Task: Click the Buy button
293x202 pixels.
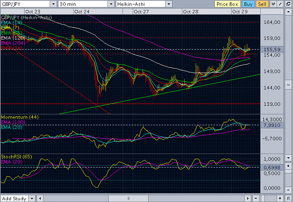Action: (x=248, y=4)
